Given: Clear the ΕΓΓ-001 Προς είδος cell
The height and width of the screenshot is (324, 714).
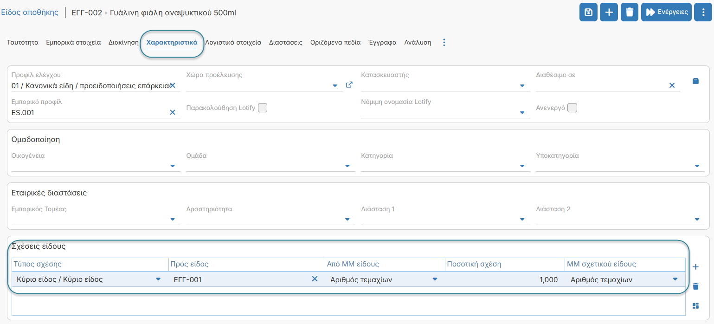Looking at the screenshot, I should [x=315, y=279].
